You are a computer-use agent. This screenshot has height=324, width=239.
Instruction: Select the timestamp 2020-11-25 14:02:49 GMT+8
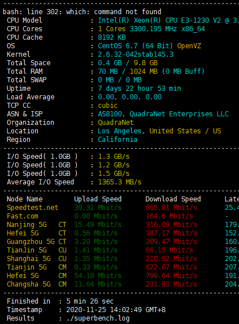tap(116, 310)
